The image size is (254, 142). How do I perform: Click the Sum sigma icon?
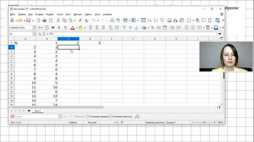[x=44, y=34]
